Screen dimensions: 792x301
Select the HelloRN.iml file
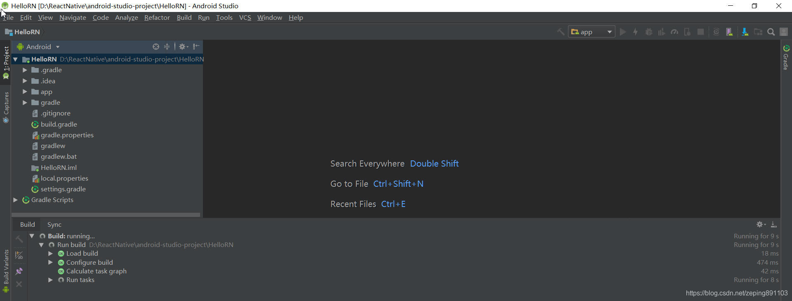coord(59,167)
